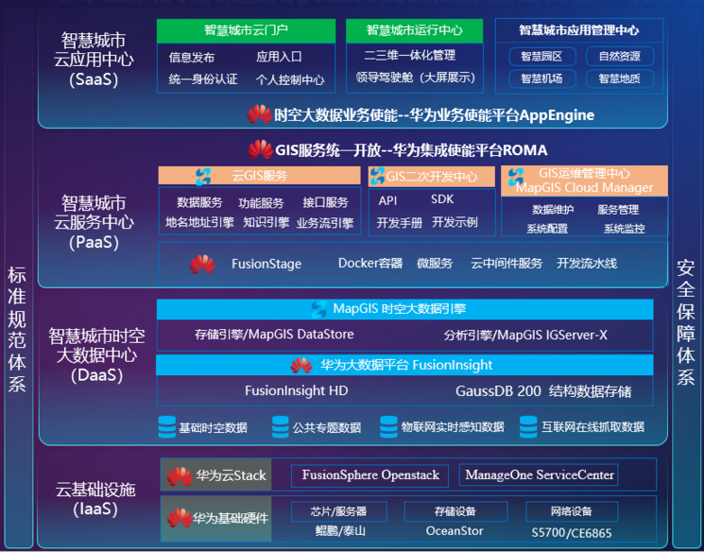The height and width of the screenshot is (552, 704).
Task: Click the 芯片/服务器 box
Action: pos(339,511)
